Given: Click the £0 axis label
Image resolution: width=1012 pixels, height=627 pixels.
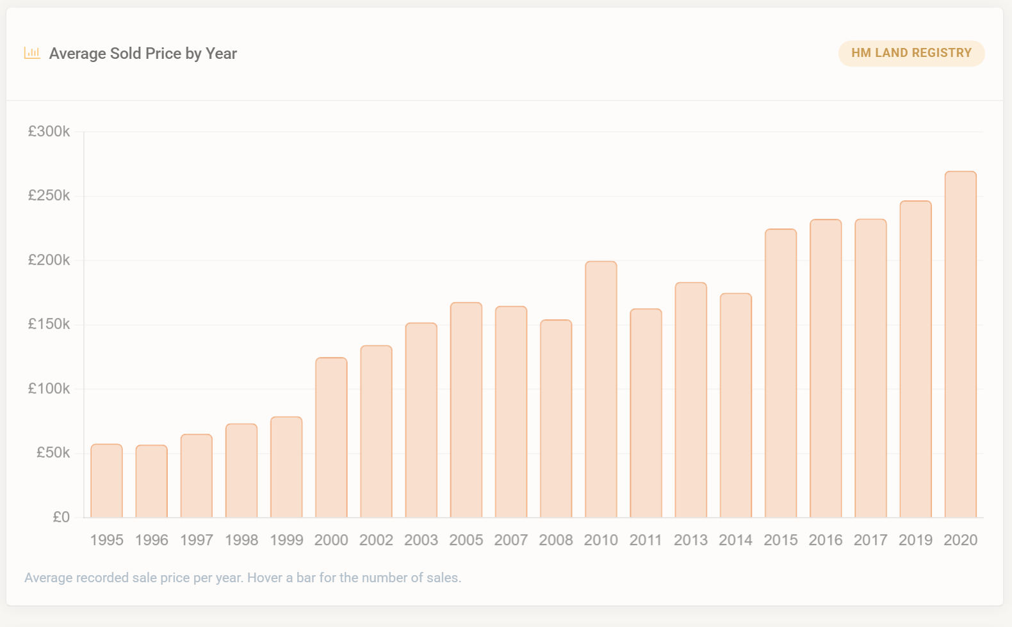Looking at the screenshot, I should 61,518.
